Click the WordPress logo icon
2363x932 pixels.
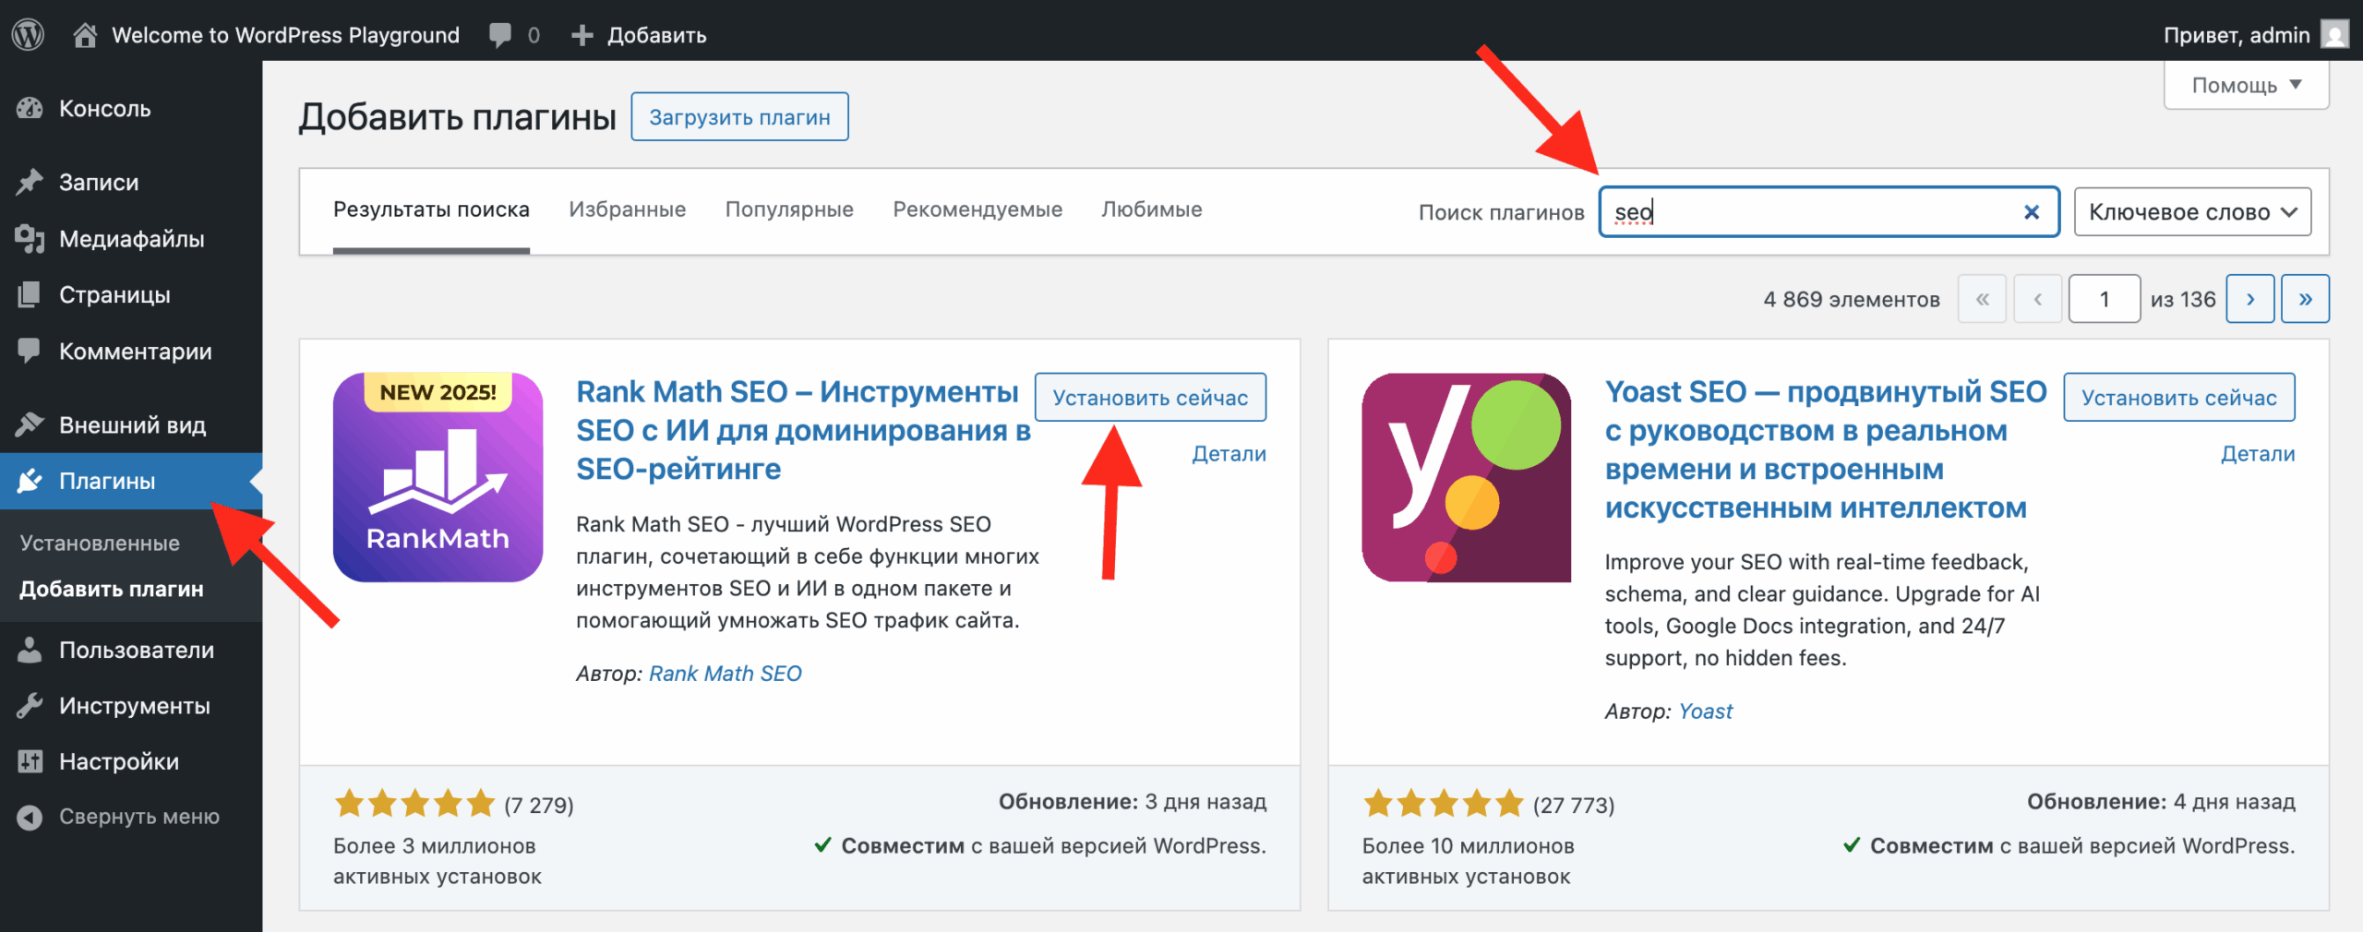coord(29,34)
